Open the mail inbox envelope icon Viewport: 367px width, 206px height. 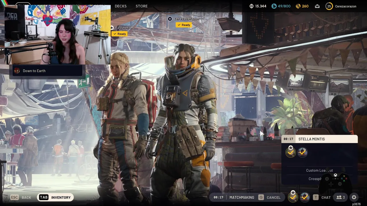coord(317,6)
